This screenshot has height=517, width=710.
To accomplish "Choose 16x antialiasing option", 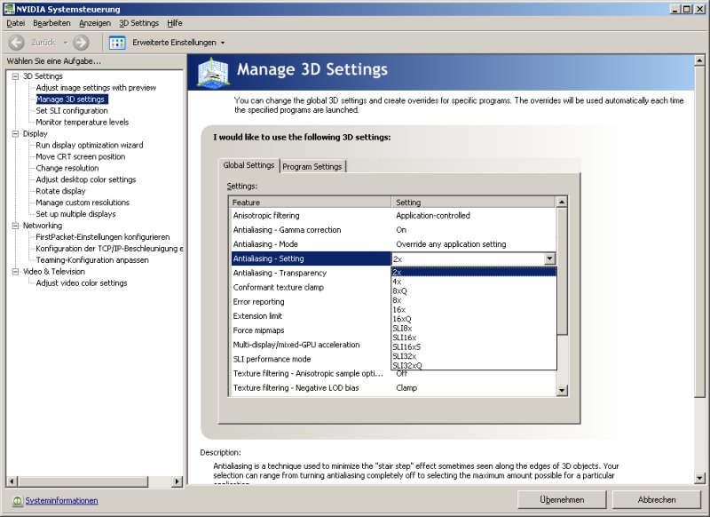I will pos(474,310).
